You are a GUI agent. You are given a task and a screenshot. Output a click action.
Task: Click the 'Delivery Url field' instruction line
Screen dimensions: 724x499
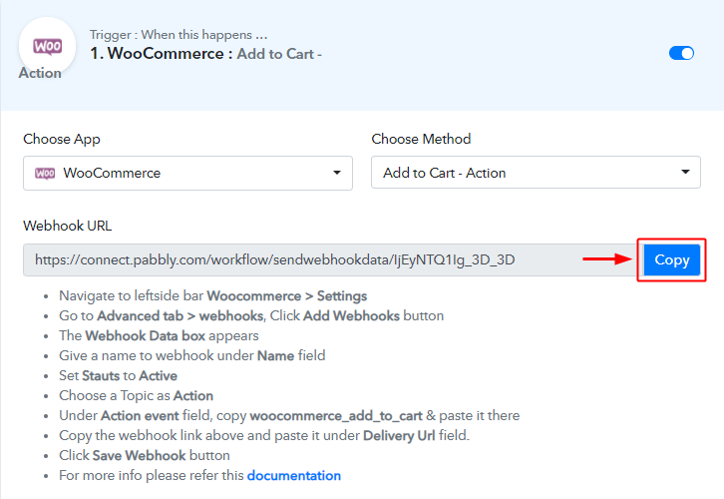(264, 436)
